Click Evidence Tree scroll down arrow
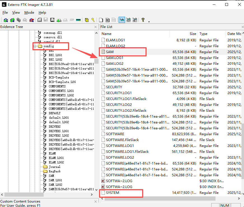This screenshot has height=207, width=244. tap(97, 190)
